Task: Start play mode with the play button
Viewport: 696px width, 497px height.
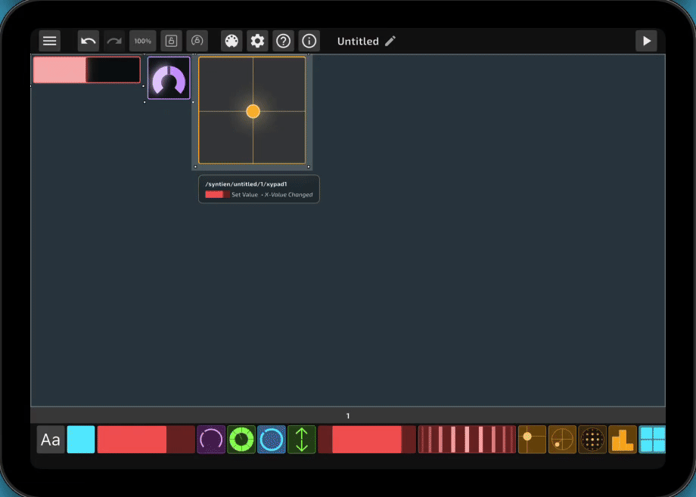Action: coord(646,42)
